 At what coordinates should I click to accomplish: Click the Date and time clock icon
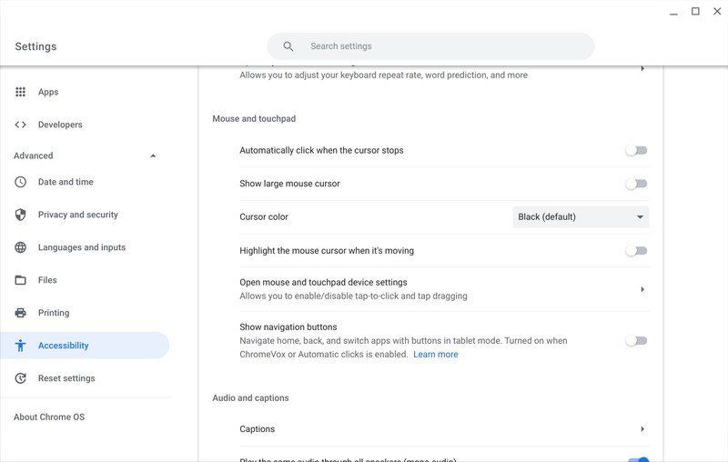pyautogui.click(x=20, y=182)
